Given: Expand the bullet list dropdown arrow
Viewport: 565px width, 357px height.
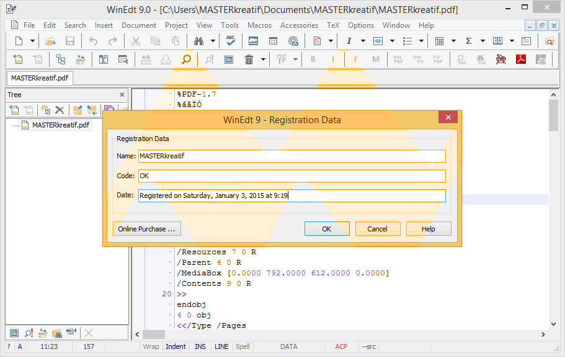Looking at the screenshot, I should 421,41.
